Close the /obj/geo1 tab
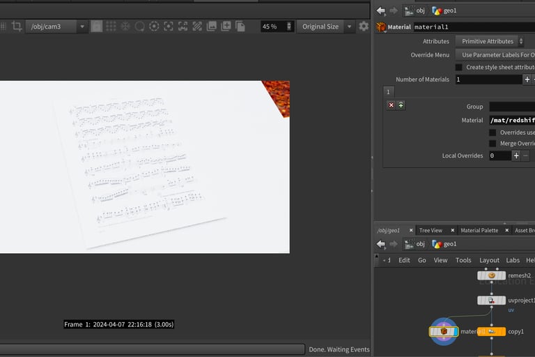Image resolution: width=535 pixels, height=357 pixels. 411,231
